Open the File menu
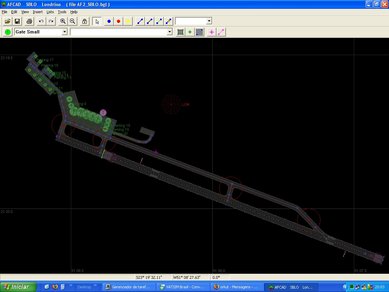389x292 pixels. [4, 12]
